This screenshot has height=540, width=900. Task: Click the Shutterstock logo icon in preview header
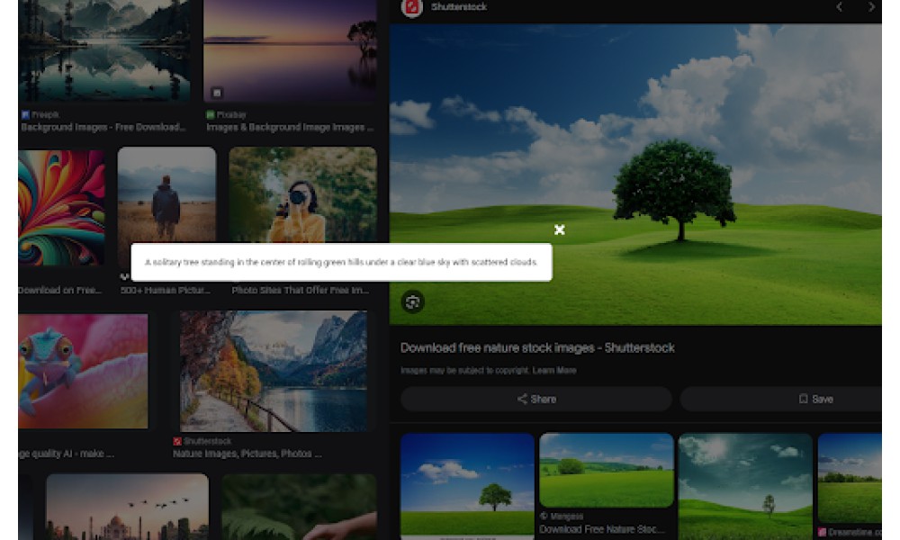[x=411, y=7]
